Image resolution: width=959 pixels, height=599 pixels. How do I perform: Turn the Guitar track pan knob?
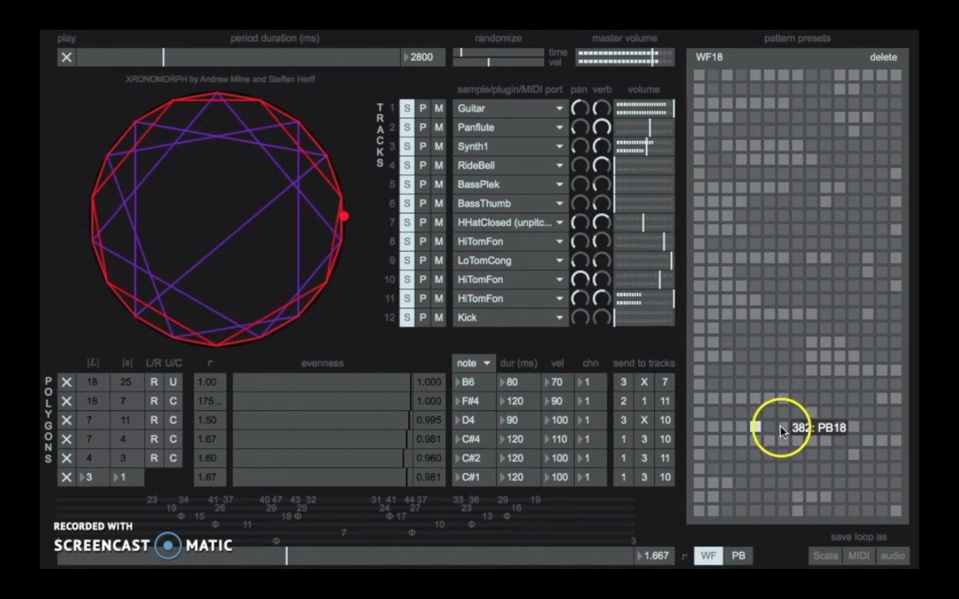(x=580, y=108)
